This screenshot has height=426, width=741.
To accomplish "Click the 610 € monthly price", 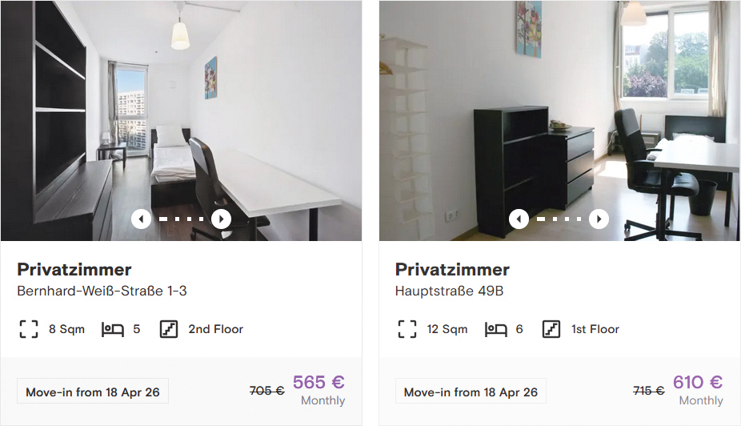I will pyautogui.click(x=698, y=382).
